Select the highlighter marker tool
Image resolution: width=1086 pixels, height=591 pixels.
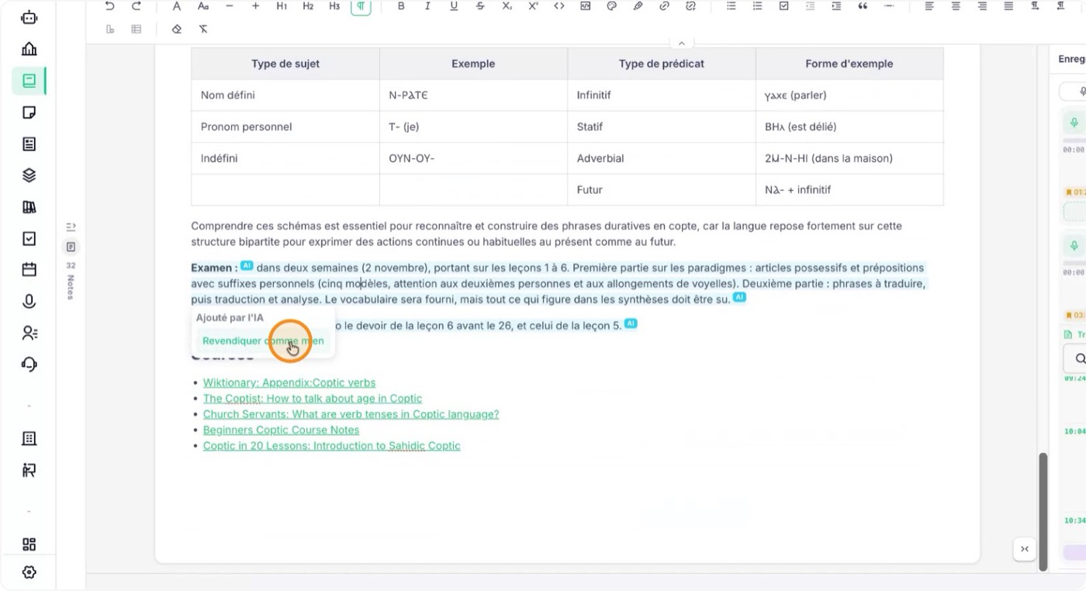[638, 6]
